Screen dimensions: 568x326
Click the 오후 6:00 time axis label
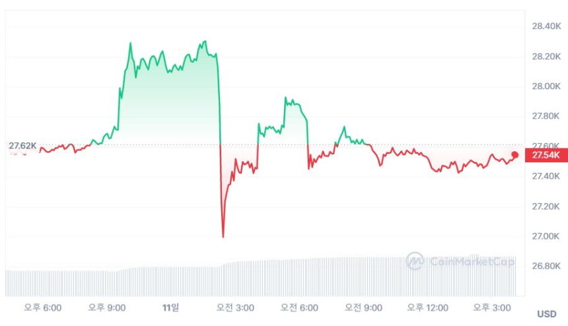[43, 308]
